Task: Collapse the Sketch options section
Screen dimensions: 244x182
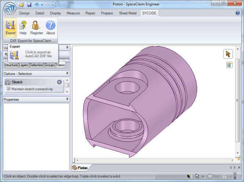Action: pos(59,82)
